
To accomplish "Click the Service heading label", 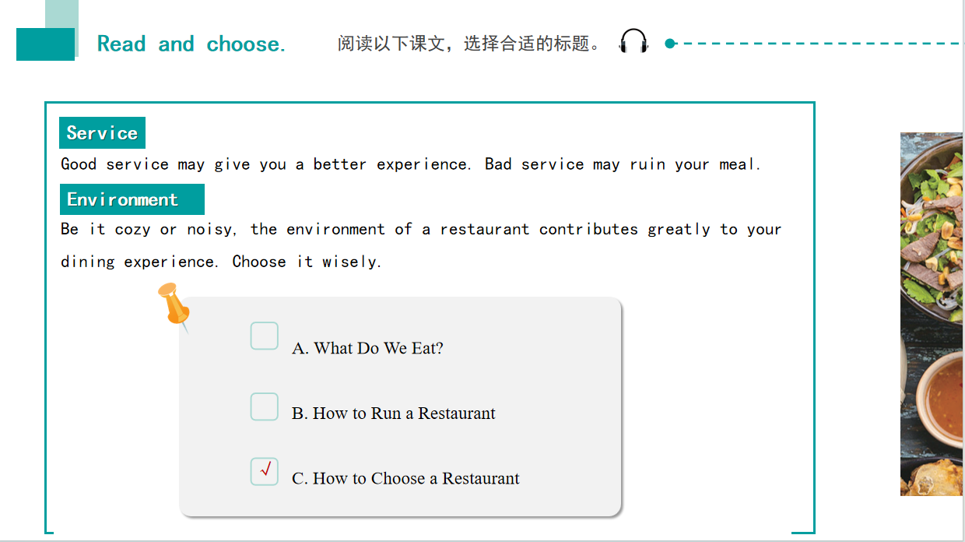I will 102,133.
